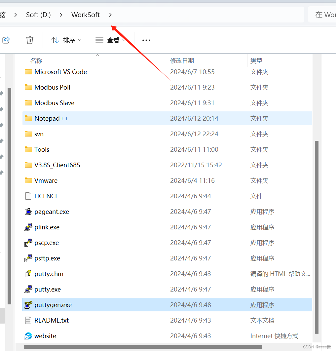The height and width of the screenshot is (352, 336).
Task: Open the 排序 sort dropdown
Action: click(x=66, y=40)
